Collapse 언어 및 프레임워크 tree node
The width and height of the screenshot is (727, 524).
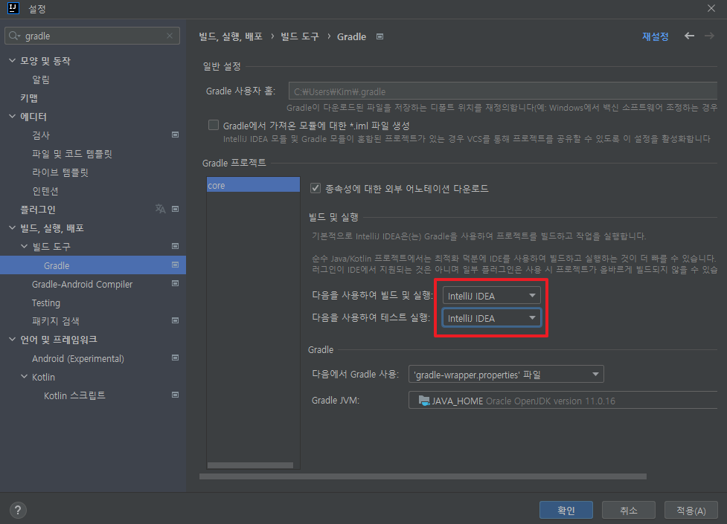pos(13,339)
